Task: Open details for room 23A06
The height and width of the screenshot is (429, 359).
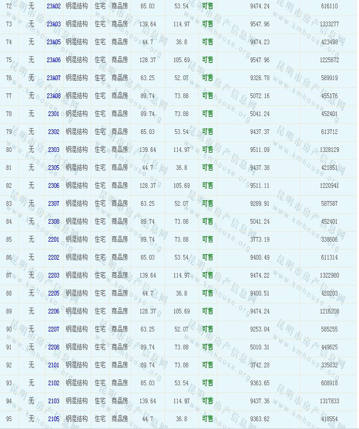Action: tap(53, 60)
